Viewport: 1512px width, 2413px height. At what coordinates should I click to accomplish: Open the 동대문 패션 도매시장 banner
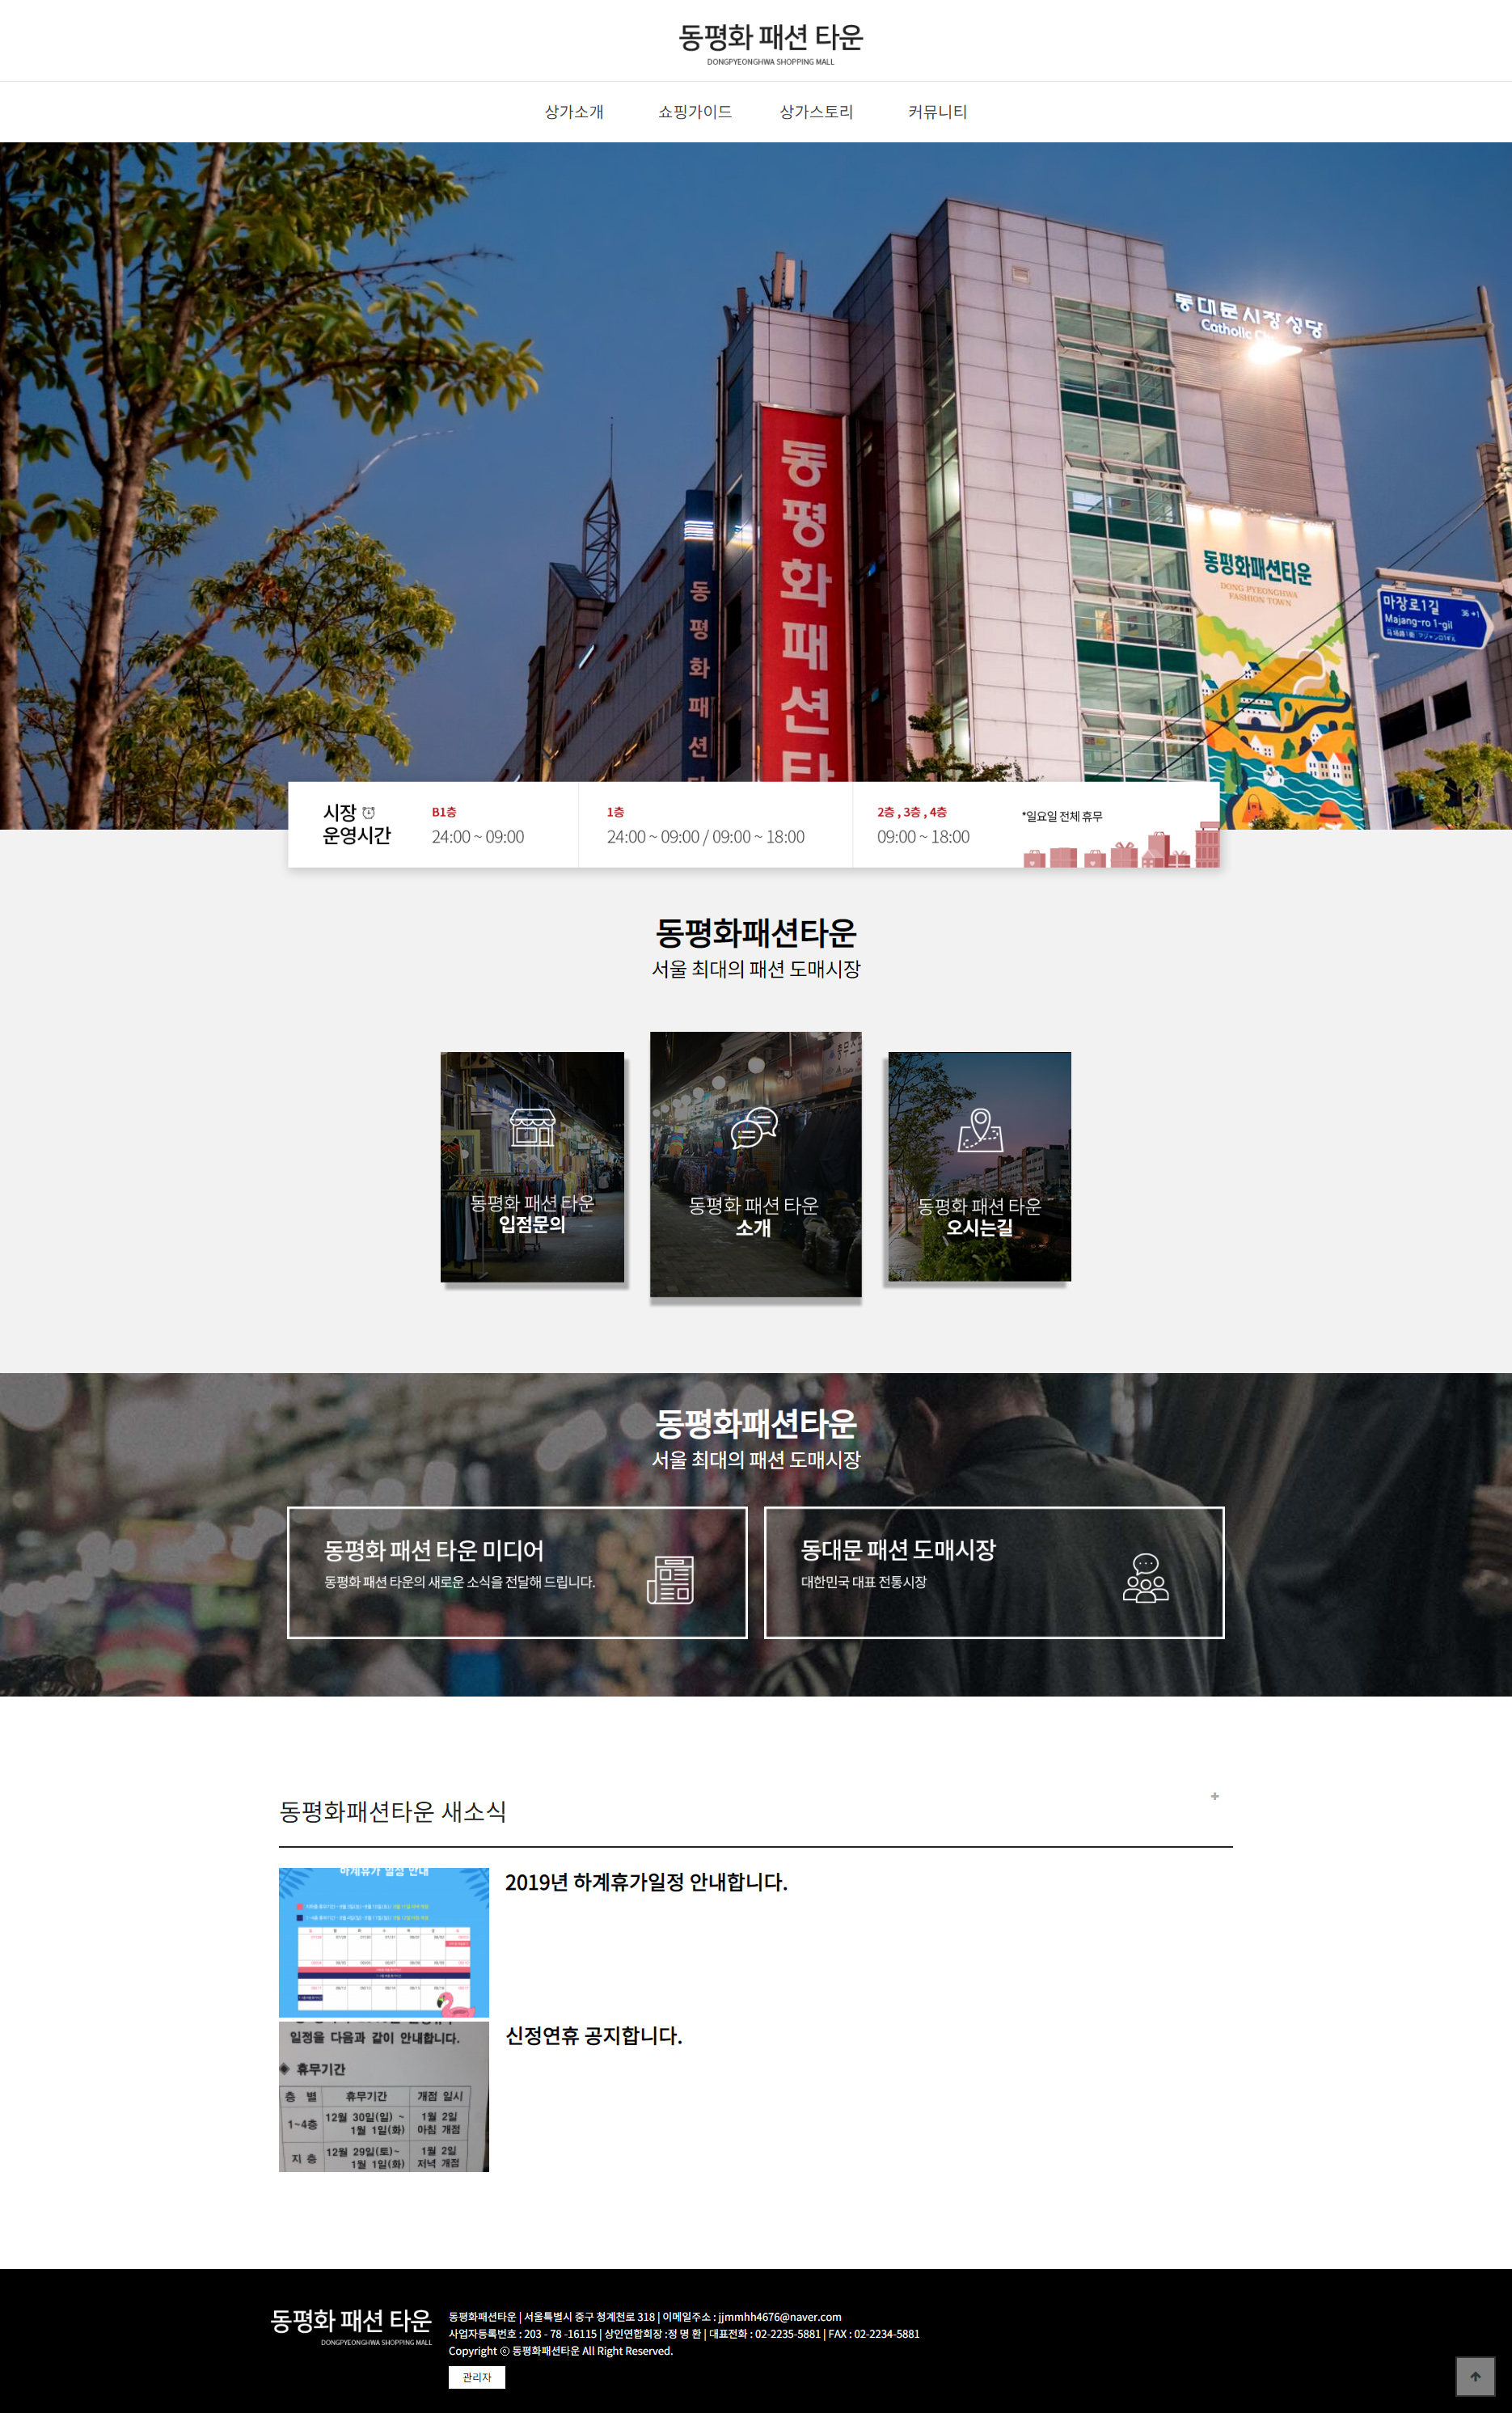(994, 1572)
